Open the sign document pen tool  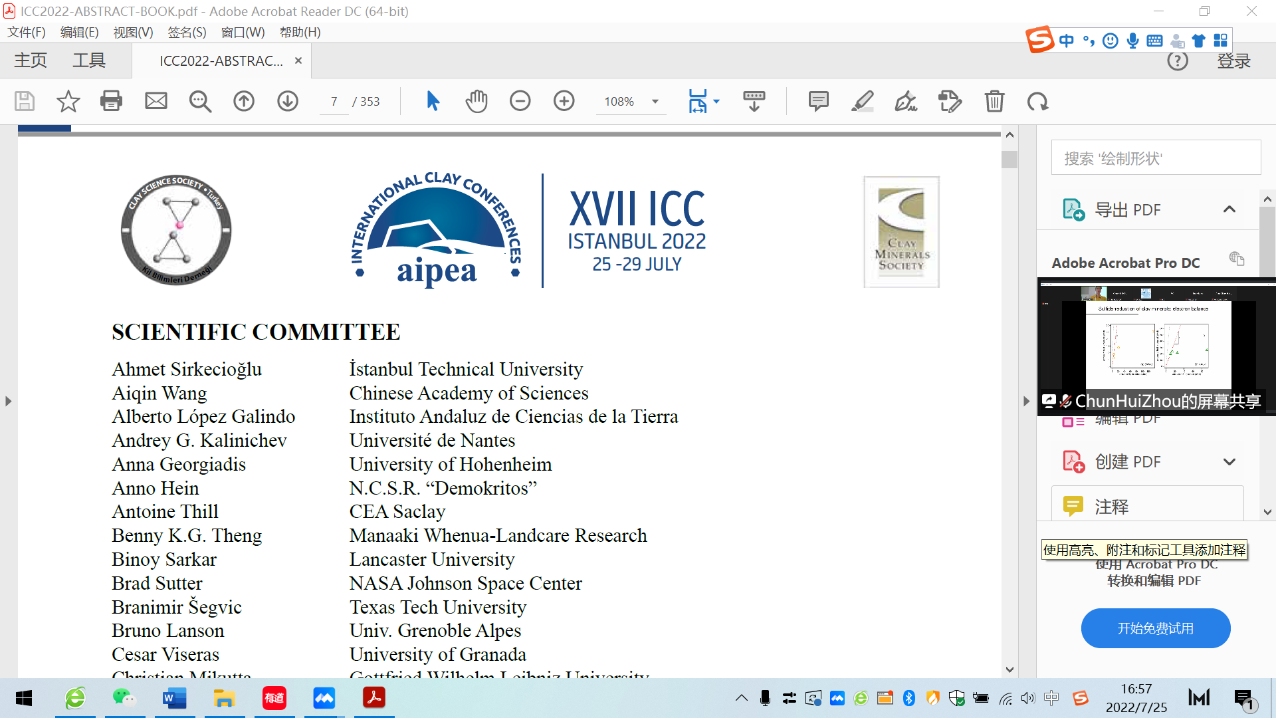point(906,101)
